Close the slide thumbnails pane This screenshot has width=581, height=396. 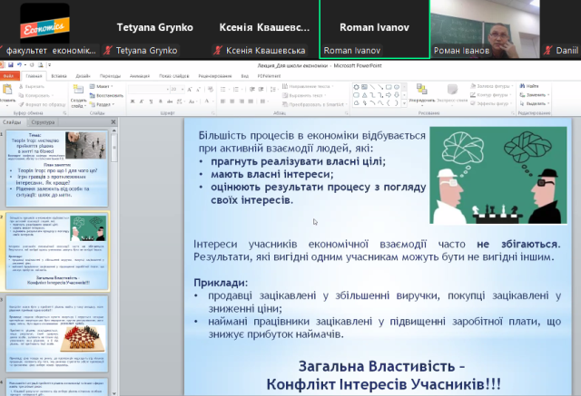point(113,122)
